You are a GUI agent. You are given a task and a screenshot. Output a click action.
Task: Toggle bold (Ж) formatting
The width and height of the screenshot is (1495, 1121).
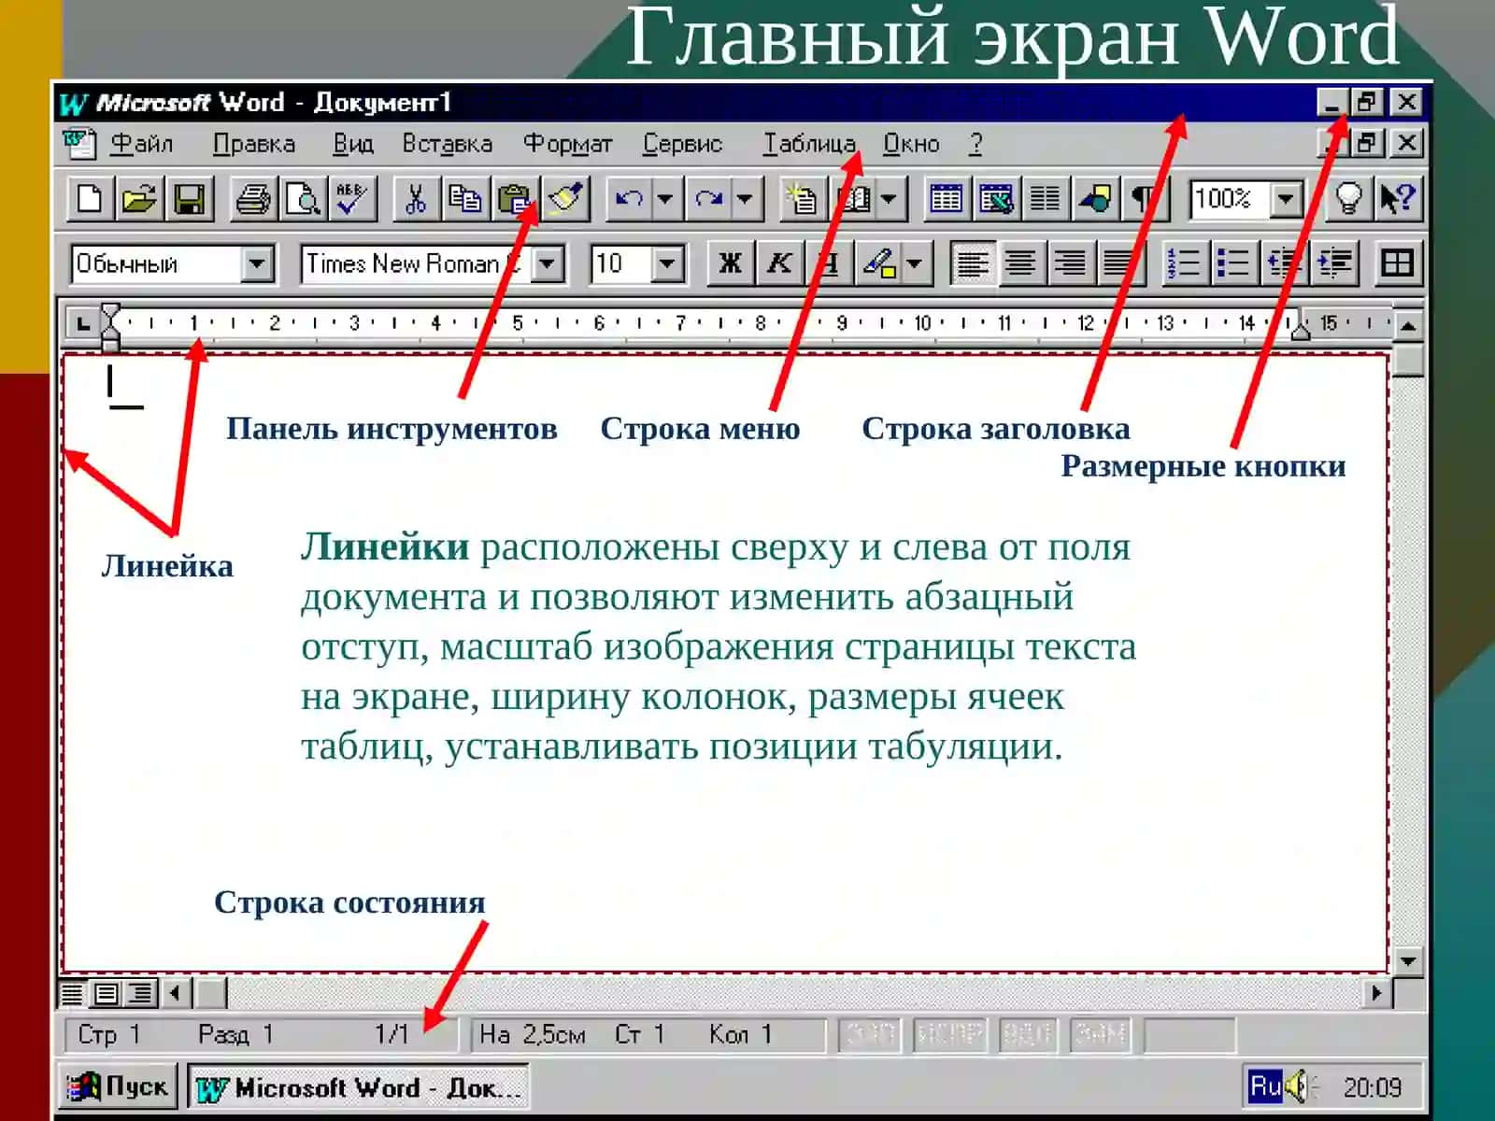(x=730, y=263)
